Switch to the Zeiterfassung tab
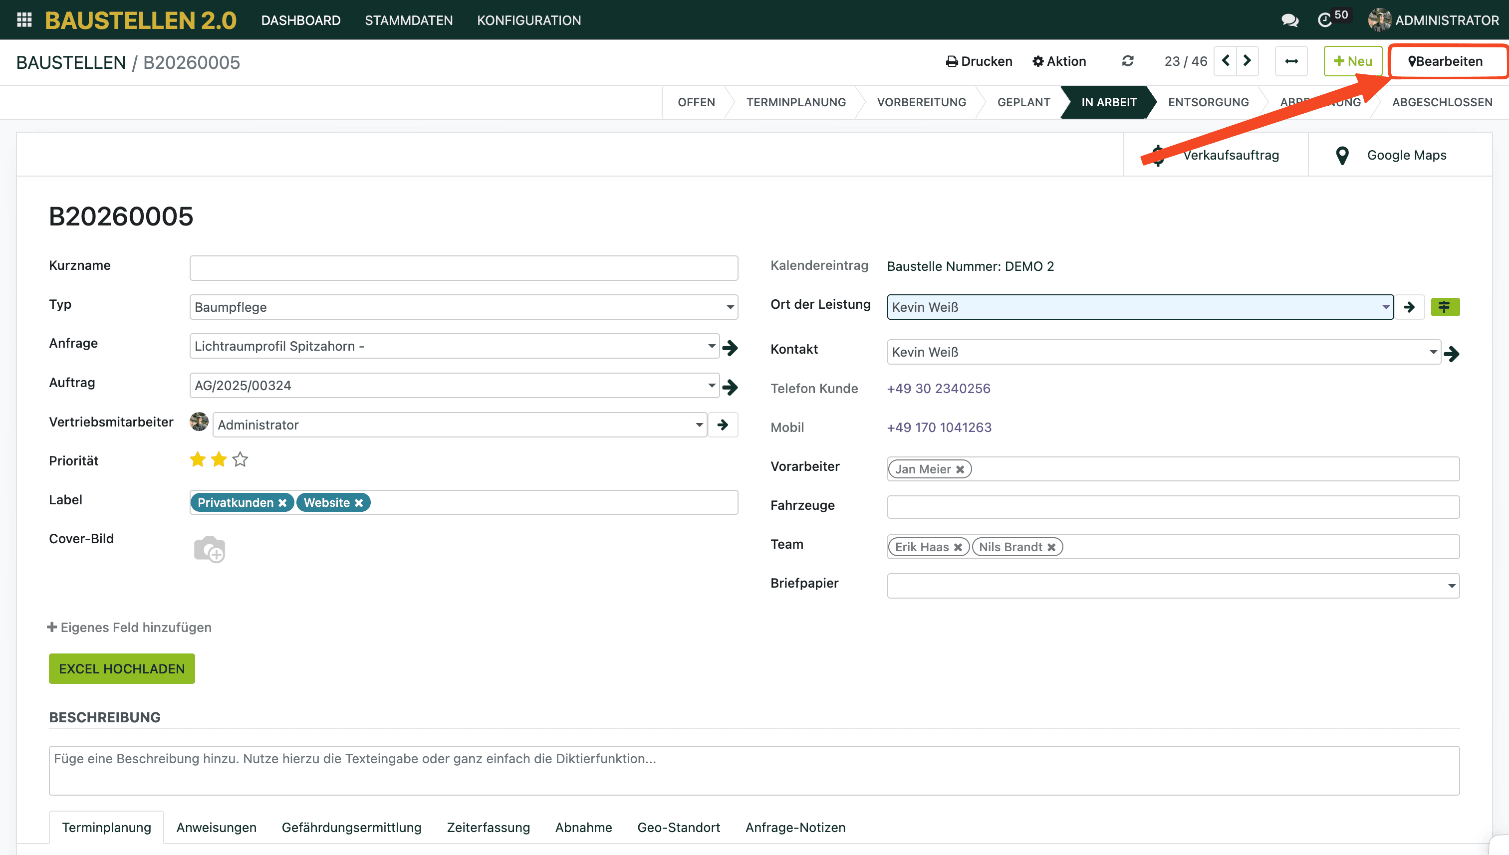 pyautogui.click(x=488, y=827)
